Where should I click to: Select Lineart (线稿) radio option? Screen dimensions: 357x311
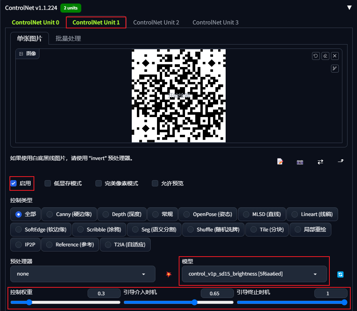pyautogui.click(x=312, y=214)
